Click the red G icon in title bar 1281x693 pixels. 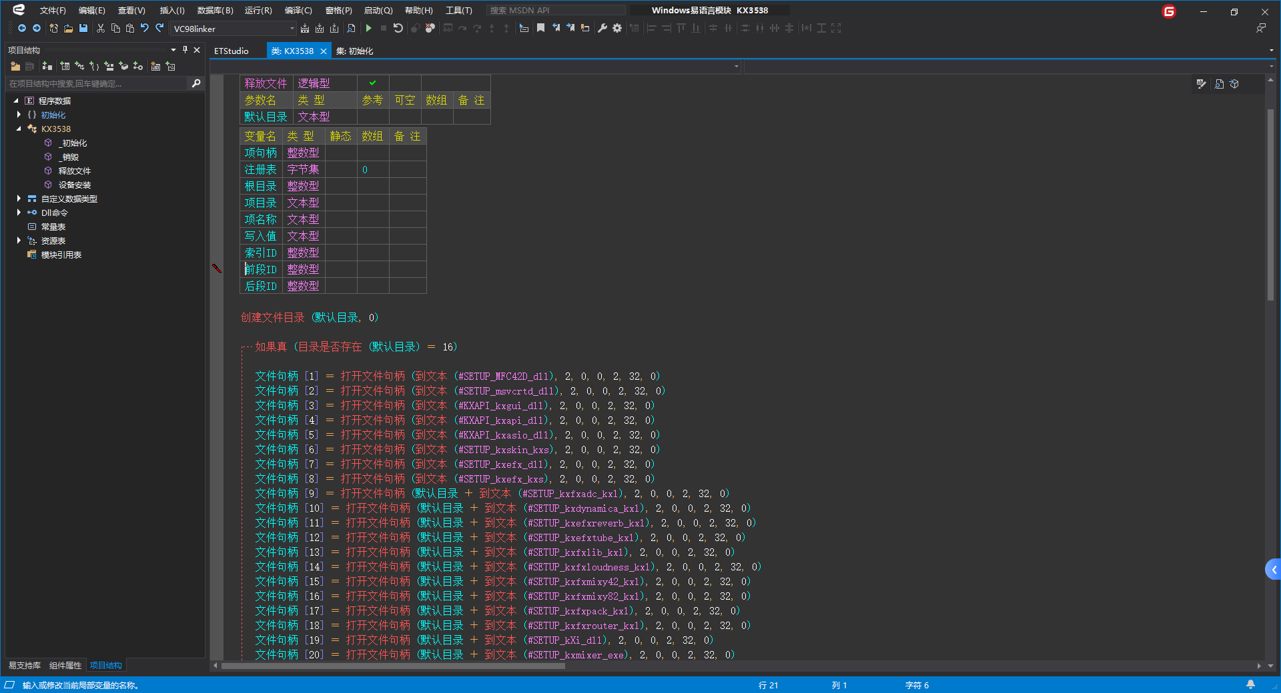pos(1169,11)
